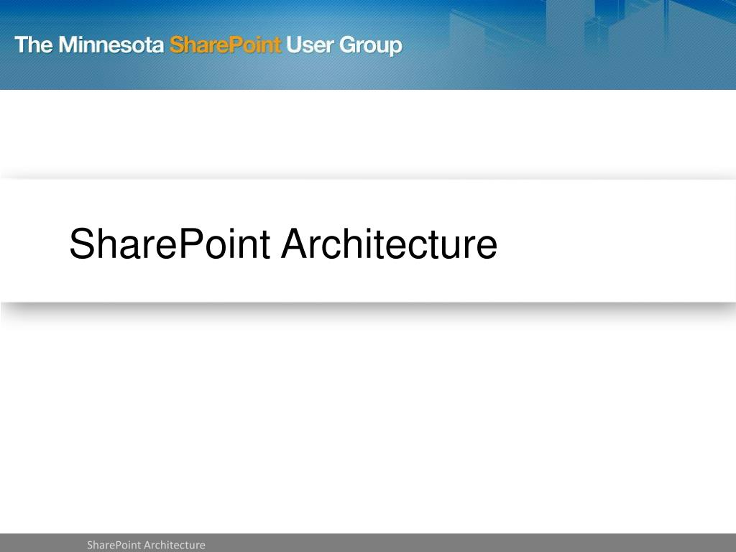The width and height of the screenshot is (736, 552).
Task: Click the 'SharePoint Architecture' slide title
Action: pos(283,244)
